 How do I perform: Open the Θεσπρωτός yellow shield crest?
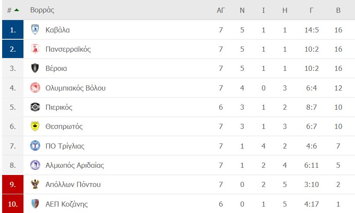pyautogui.click(x=35, y=126)
